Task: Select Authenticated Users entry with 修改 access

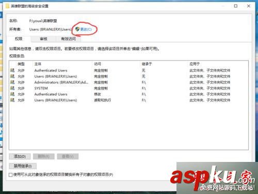Action: click(51, 94)
